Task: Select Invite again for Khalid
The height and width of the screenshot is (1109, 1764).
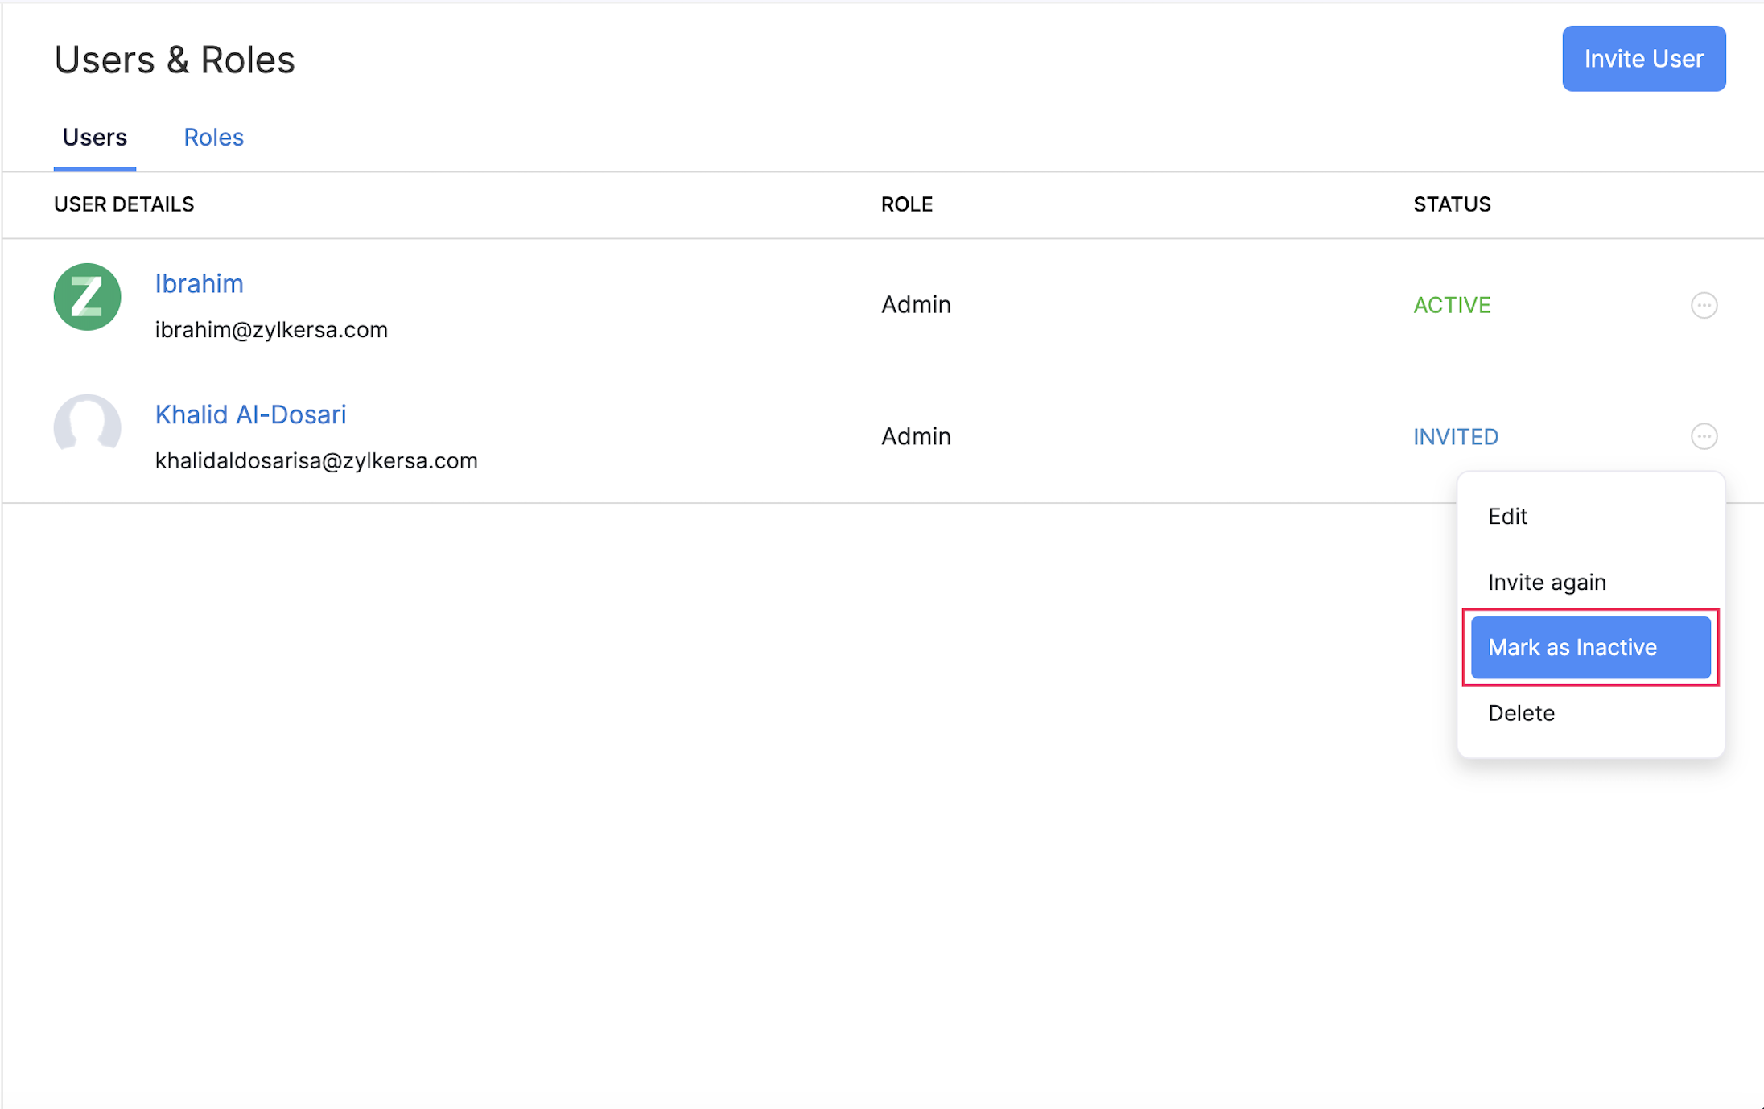Action: coord(1546,581)
